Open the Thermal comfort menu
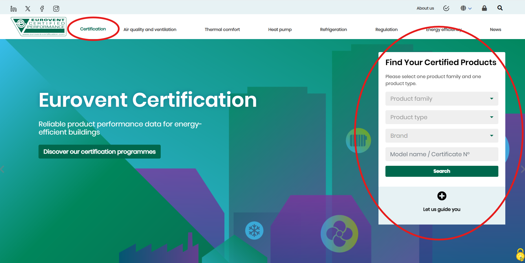 tap(222, 30)
